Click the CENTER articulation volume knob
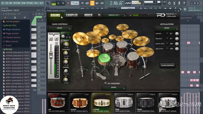 pos(177,34)
